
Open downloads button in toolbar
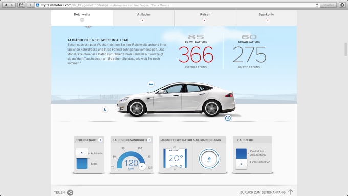pos(342,5)
